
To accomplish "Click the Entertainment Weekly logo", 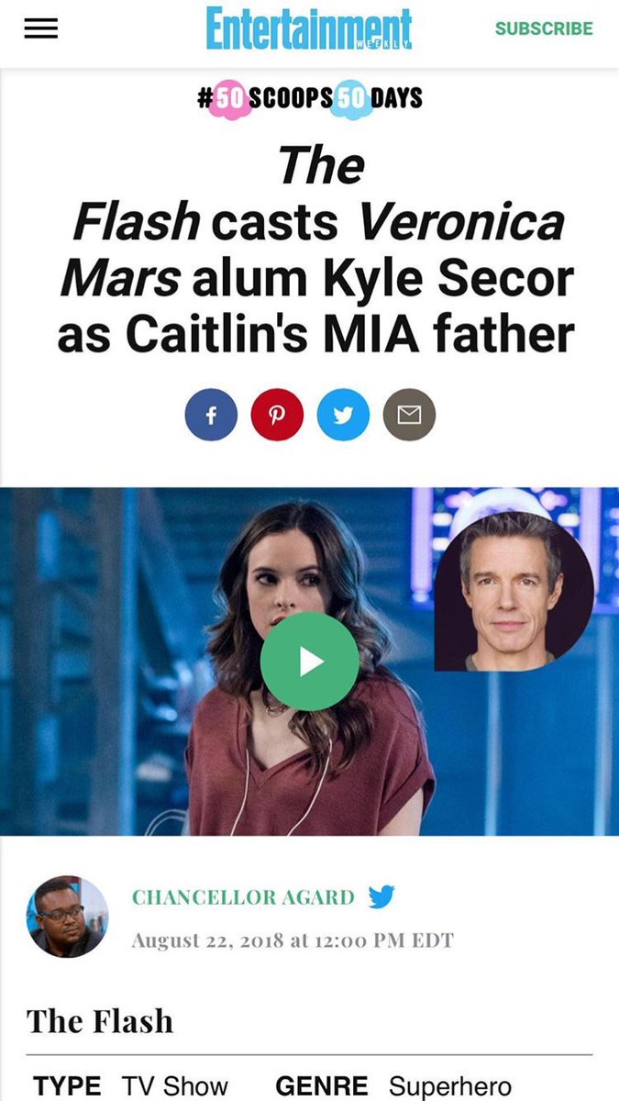I will [x=309, y=29].
